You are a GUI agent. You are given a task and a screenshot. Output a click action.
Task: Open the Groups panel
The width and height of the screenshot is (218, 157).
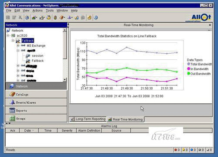(36, 118)
